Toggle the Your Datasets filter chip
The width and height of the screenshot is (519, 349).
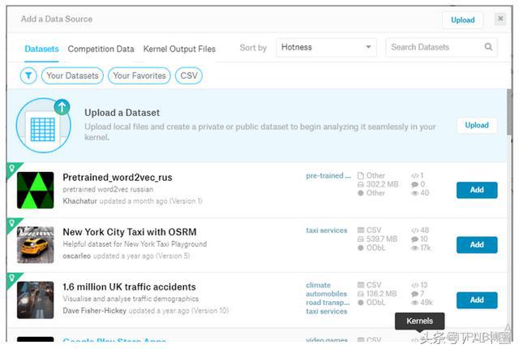[x=72, y=75]
